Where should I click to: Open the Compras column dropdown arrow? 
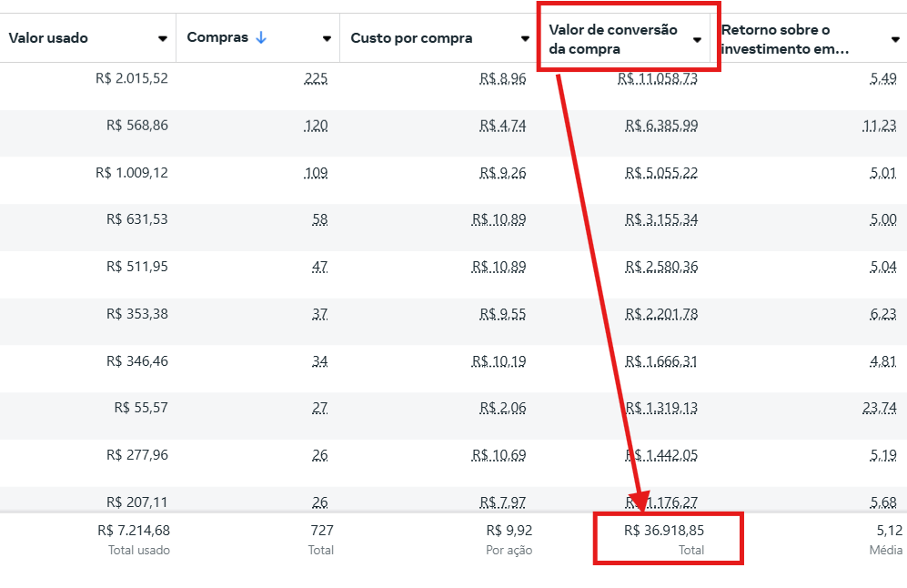click(x=327, y=39)
